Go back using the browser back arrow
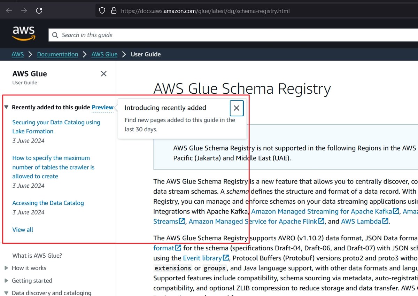Screen dimensions: 418x296 9,10
